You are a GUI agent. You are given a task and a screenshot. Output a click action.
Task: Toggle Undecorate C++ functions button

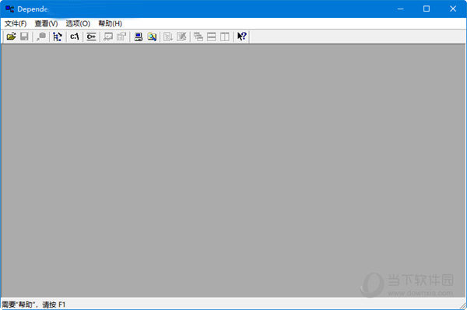pos(91,37)
